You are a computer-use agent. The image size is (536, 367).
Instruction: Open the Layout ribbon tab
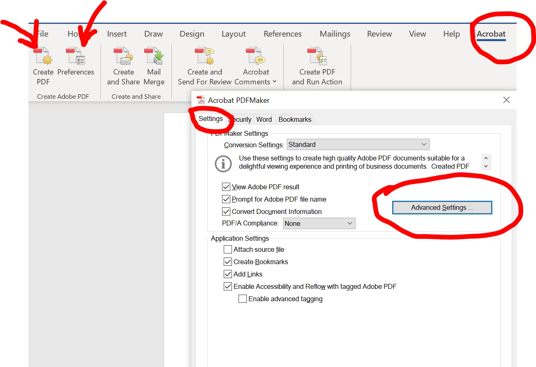pos(234,34)
